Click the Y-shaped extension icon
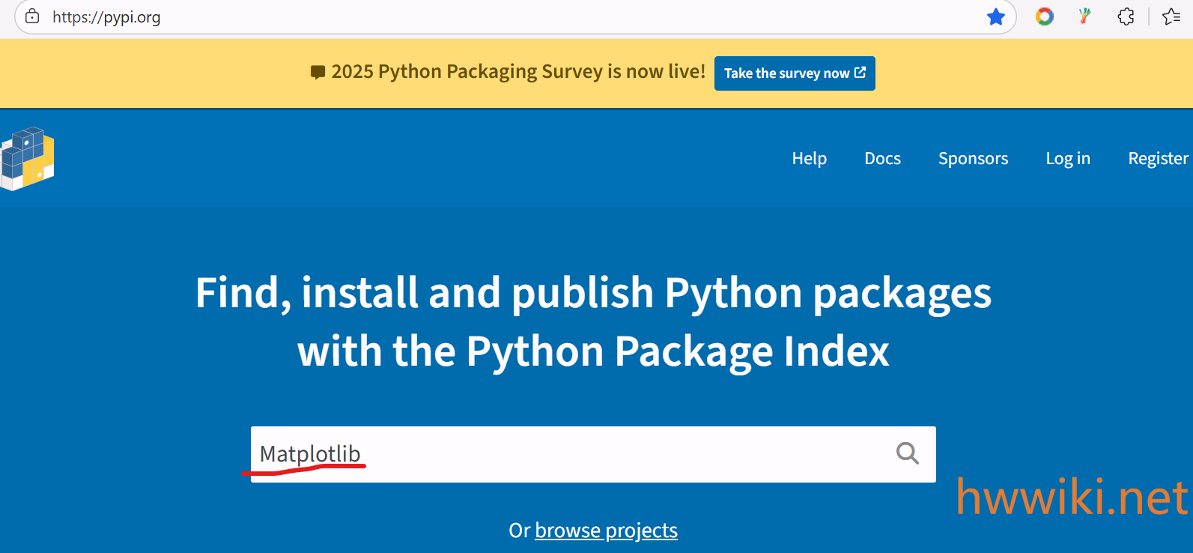1193x553 pixels. point(1084,16)
